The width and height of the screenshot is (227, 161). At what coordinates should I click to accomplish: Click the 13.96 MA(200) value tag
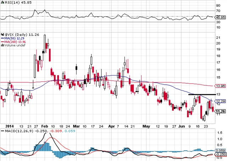coord(221,86)
